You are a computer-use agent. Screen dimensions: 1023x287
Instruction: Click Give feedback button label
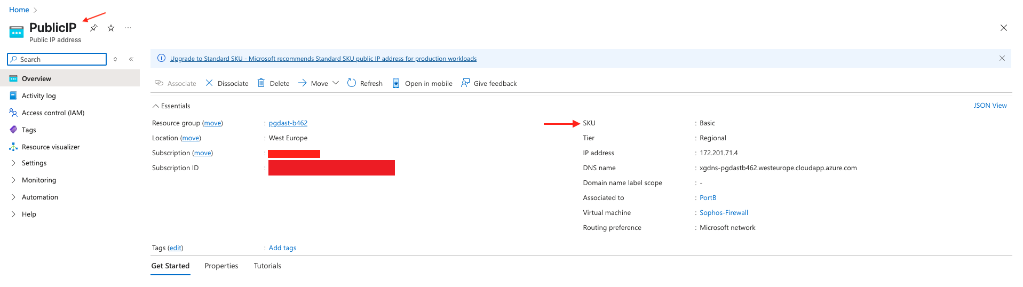[495, 83]
